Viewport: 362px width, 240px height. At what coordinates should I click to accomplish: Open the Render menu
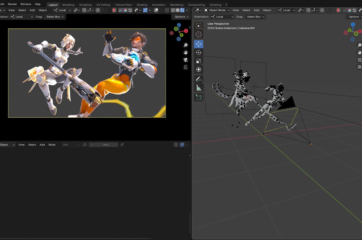click(12, 4)
